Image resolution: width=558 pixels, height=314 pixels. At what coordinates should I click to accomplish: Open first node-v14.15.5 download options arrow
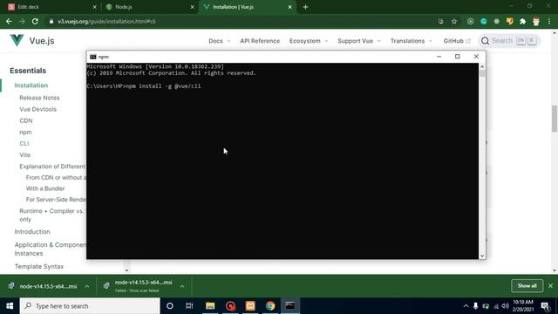pos(87,286)
